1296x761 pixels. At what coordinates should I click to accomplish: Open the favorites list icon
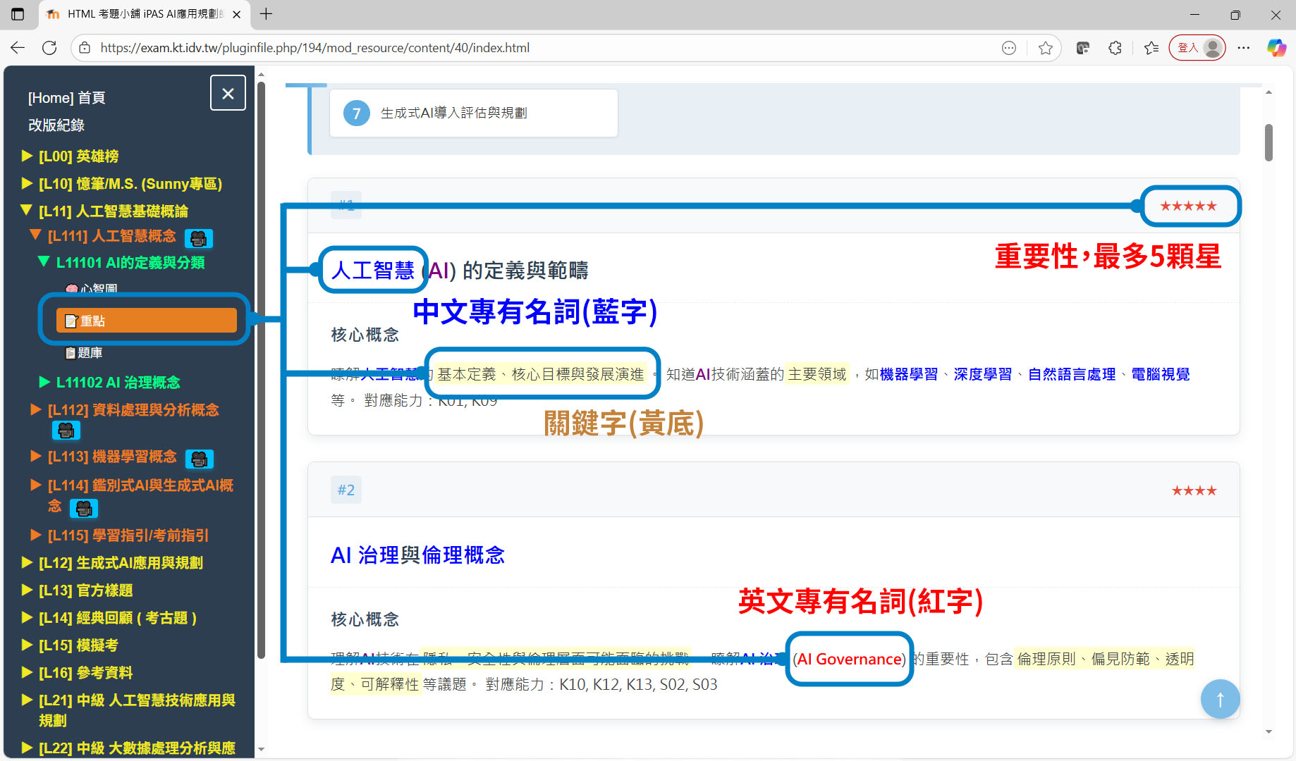[x=1151, y=48]
